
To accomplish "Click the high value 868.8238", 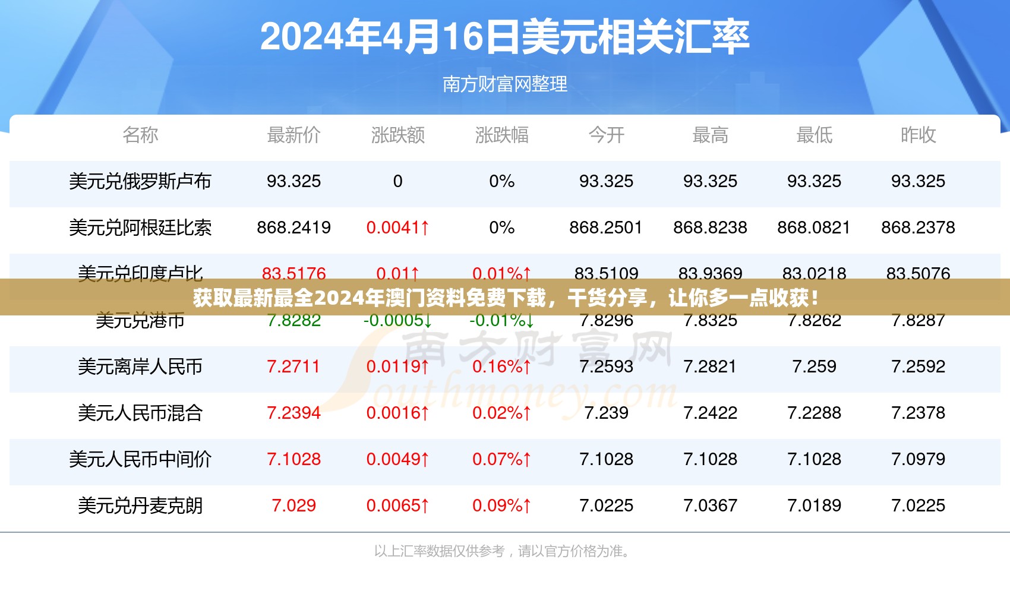I will [x=710, y=228].
